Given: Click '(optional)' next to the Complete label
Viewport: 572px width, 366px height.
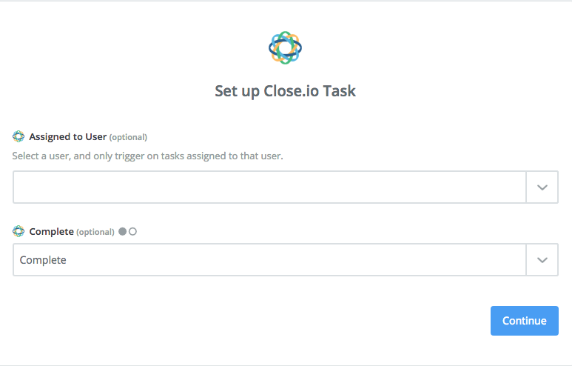Looking at the screenshot, I should (x=95, y=233).
